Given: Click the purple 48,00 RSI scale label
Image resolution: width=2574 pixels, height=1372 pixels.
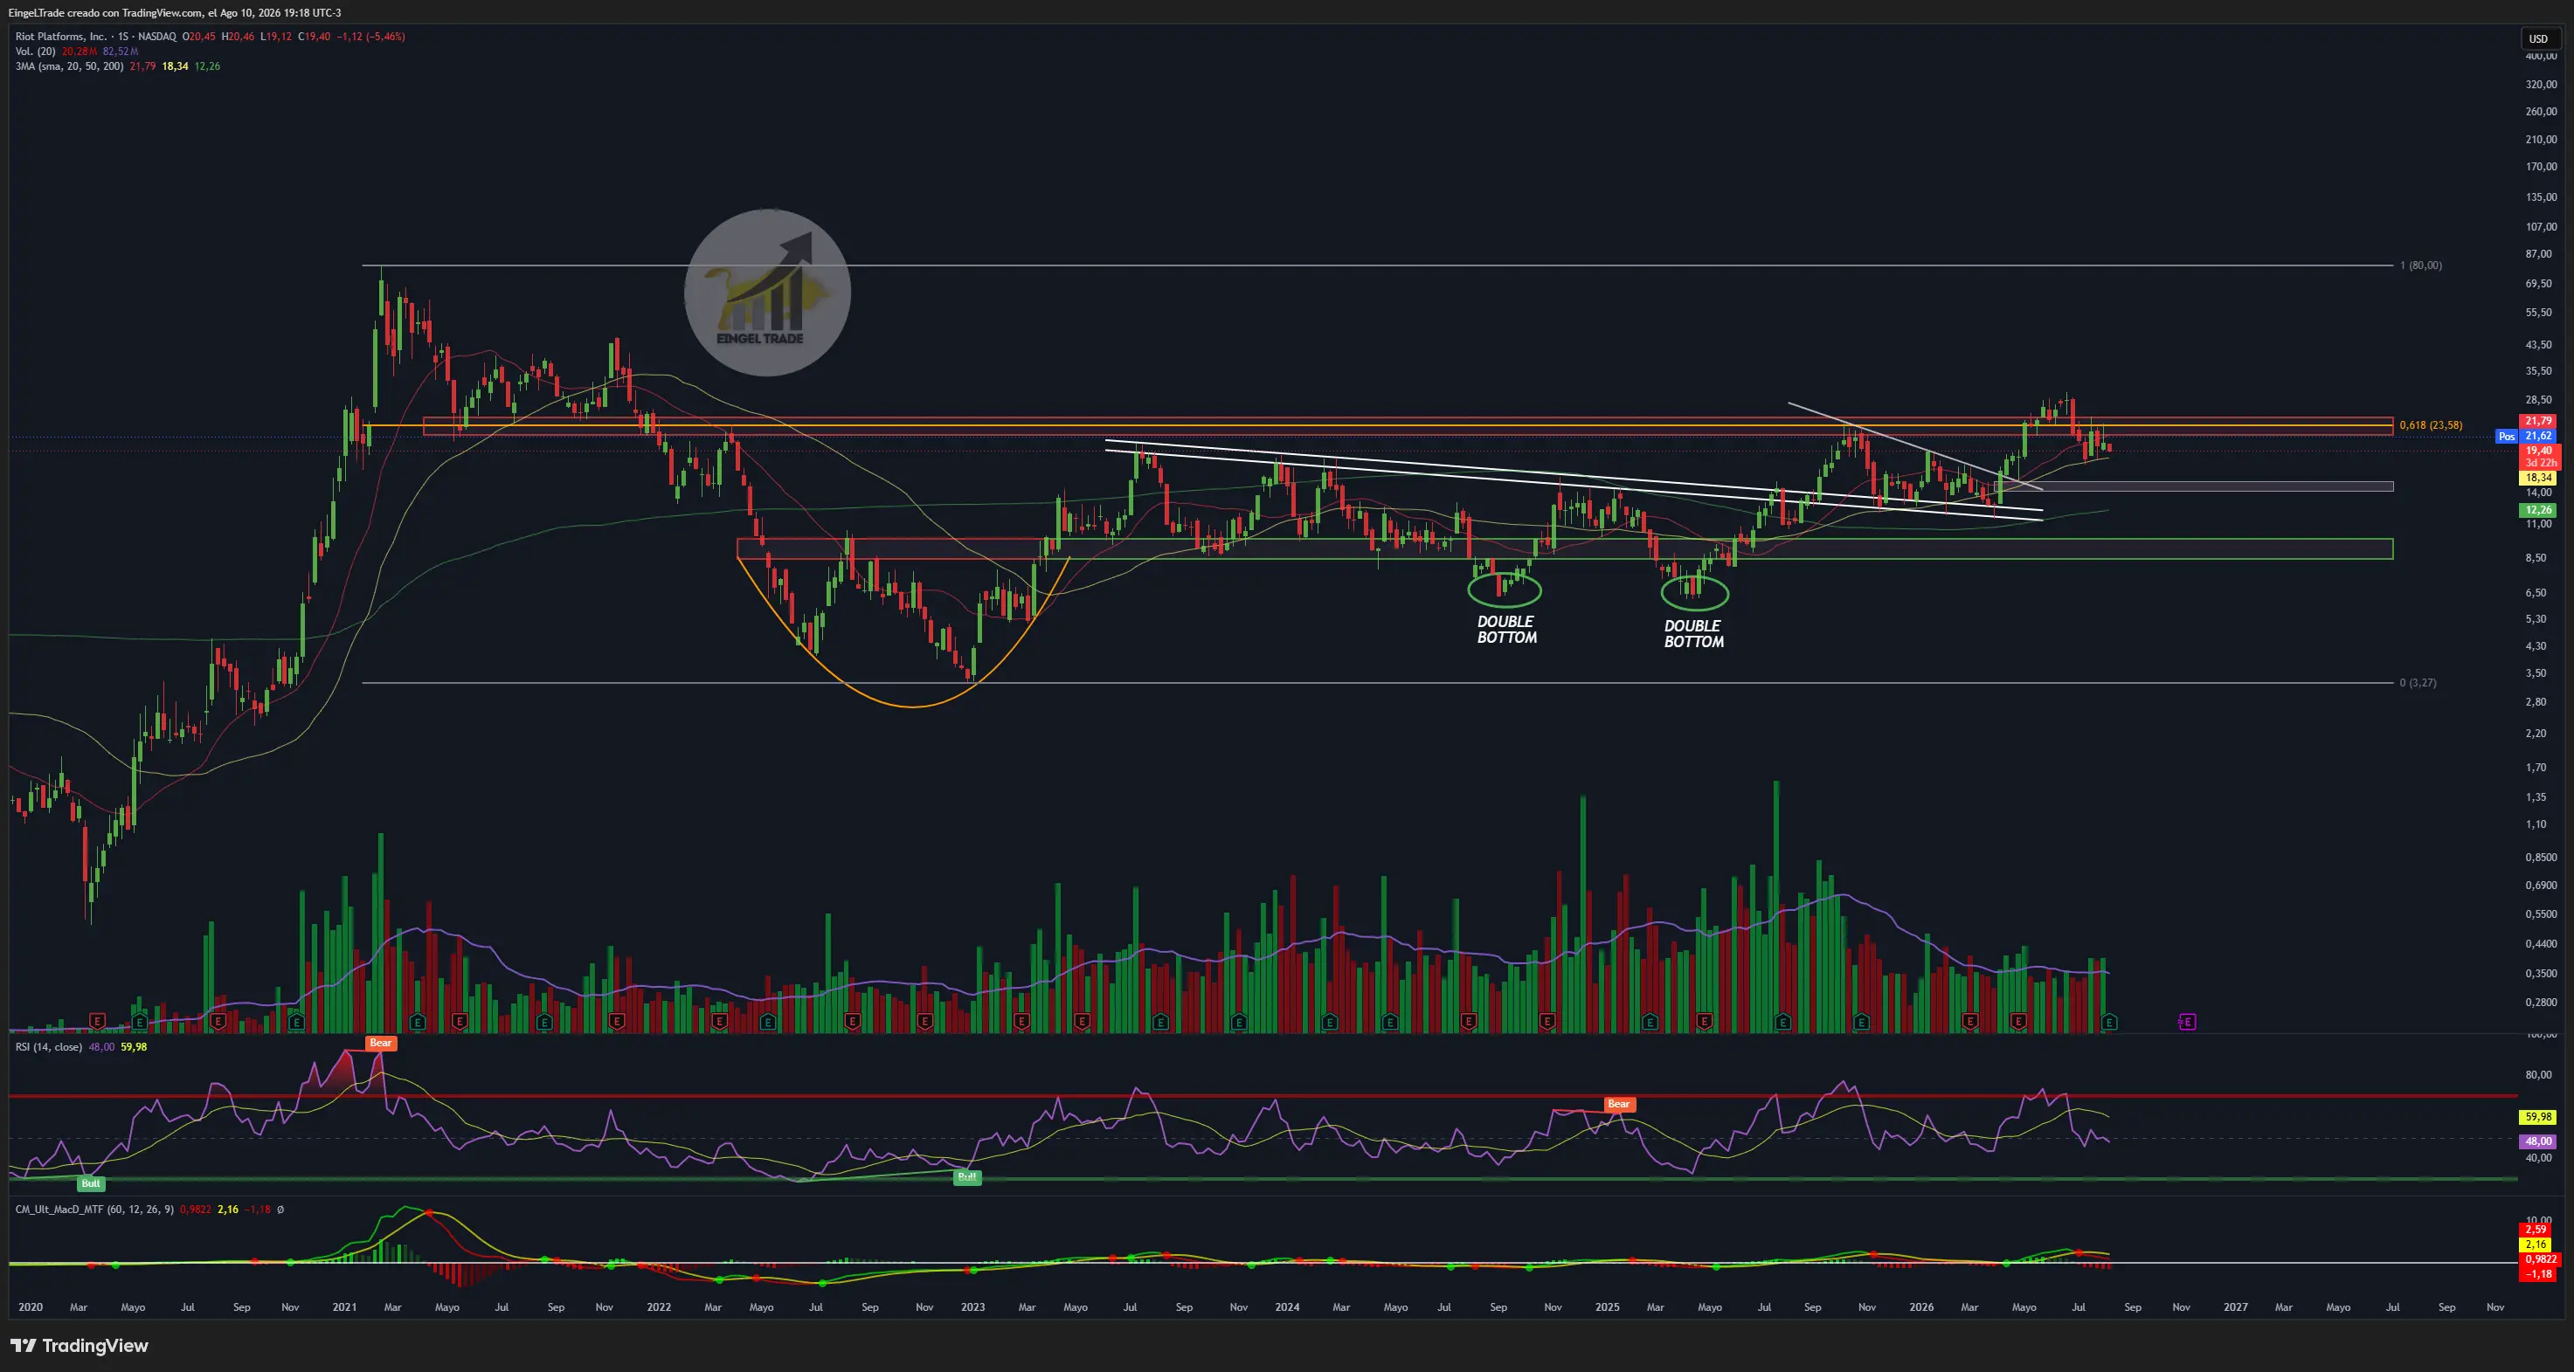Looking at the screenshot, I should click(x=2538, y=1141).
